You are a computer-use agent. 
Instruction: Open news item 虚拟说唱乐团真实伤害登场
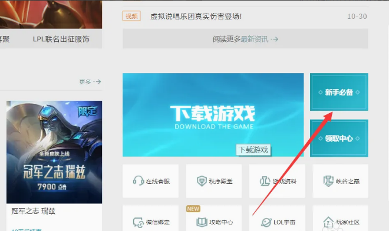196,16
